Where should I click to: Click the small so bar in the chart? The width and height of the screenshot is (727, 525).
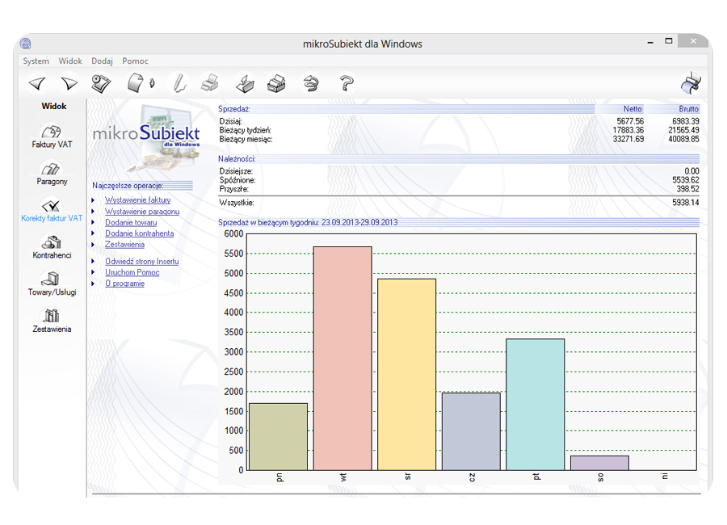(600, 463)
